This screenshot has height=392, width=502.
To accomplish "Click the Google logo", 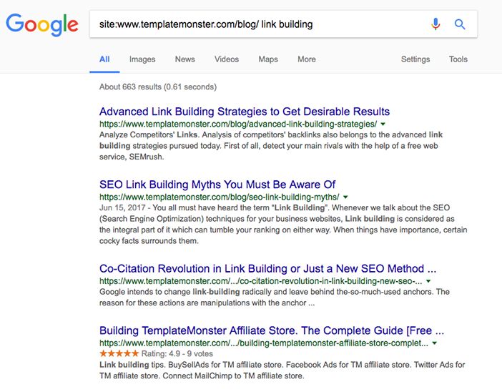I will (41, 24).
